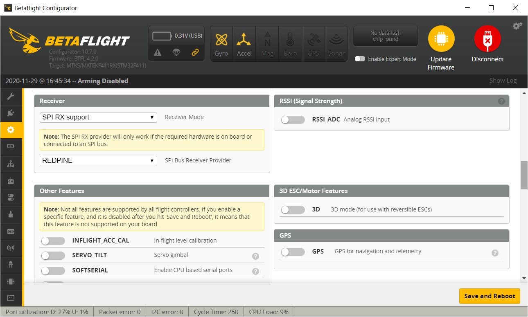528x317 pixels.
Task: Enable GPS for navigation and telemetry
Action: 293,252
